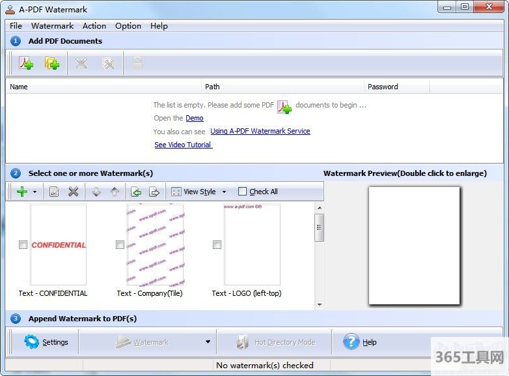Click the delete watermark X icon

click(74, 192)
